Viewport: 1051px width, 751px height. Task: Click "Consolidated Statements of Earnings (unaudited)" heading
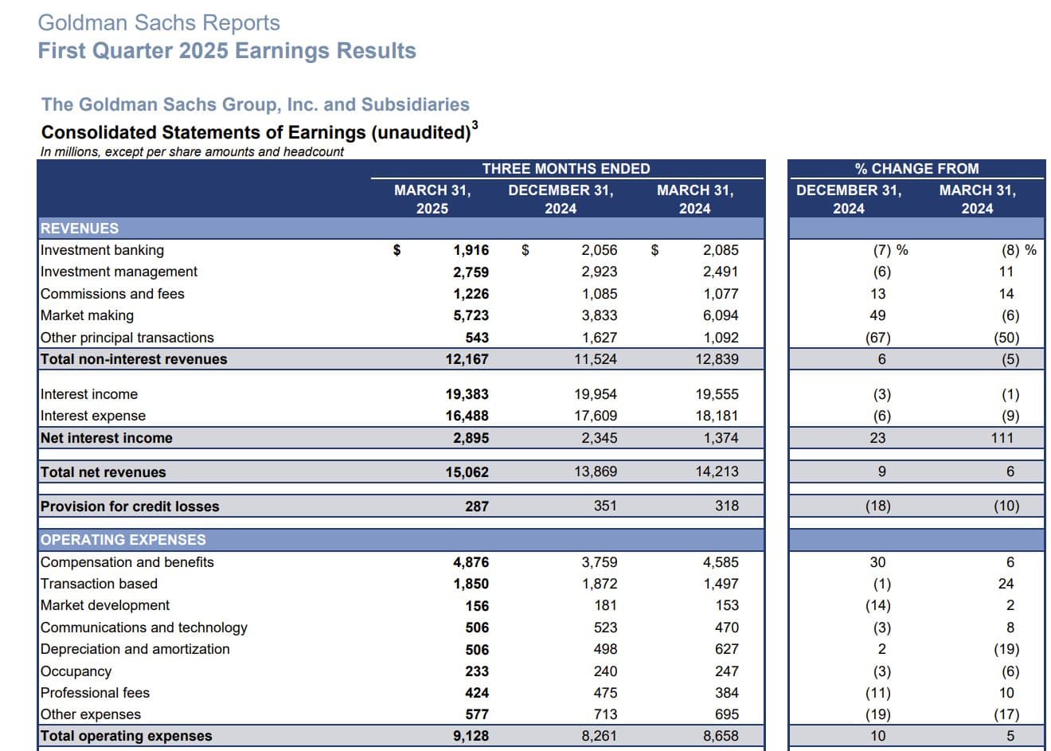tap(260, 131)
